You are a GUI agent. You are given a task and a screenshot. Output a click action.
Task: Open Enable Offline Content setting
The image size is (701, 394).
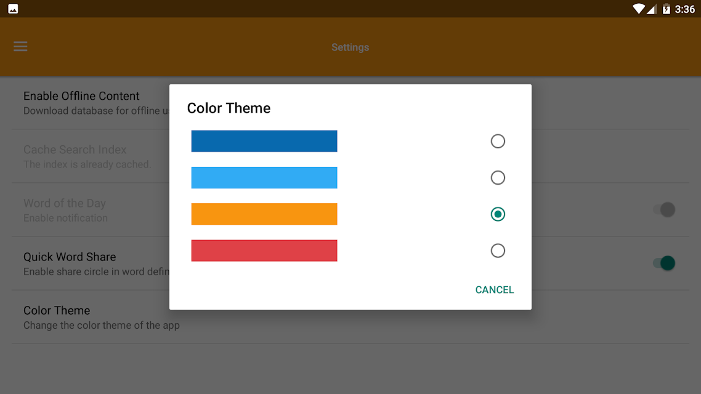[x=351, y=103]
